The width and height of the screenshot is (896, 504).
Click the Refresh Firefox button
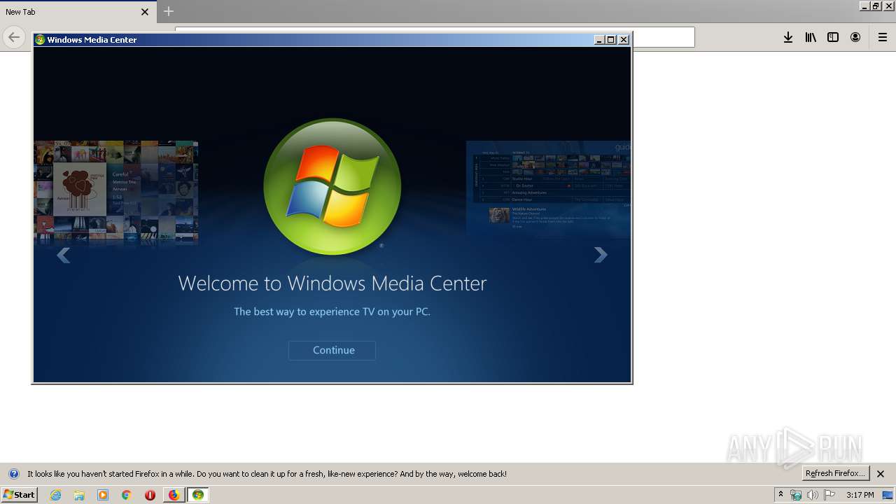pos(835,473)
